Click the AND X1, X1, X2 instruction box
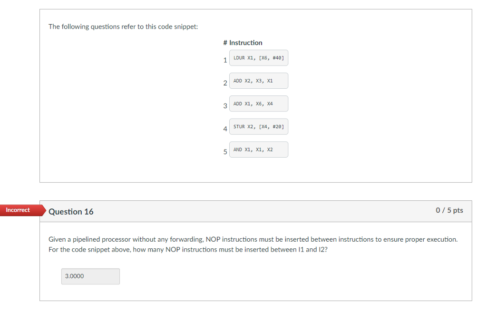 pyautogui.click(x=259, y=150)
